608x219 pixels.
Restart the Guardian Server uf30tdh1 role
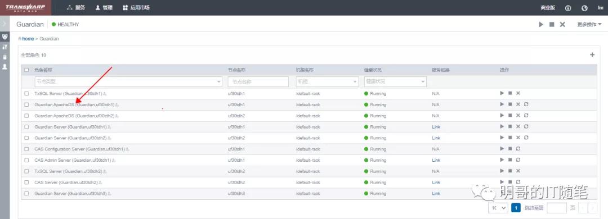pyautogui.click(x=526, y=126)
